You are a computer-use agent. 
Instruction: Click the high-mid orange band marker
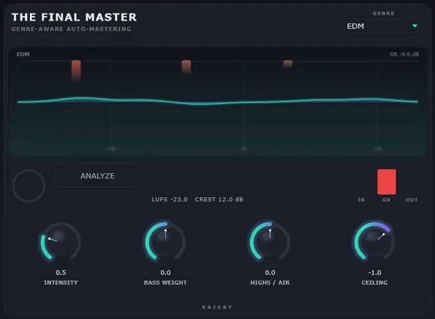coord(287,64)
